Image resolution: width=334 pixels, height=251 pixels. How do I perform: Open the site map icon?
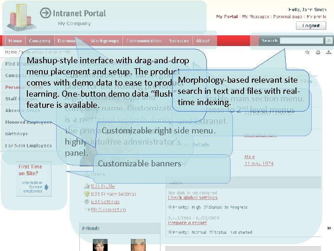(x=328, y=52)
